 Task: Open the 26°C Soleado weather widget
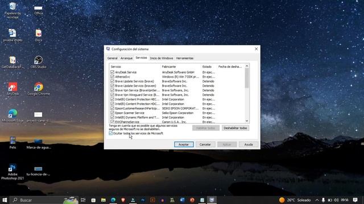click(x=295, y=200)
